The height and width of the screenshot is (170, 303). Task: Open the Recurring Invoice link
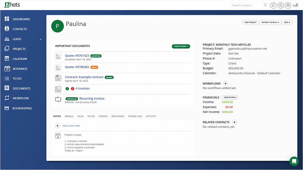tap(92, 98)
